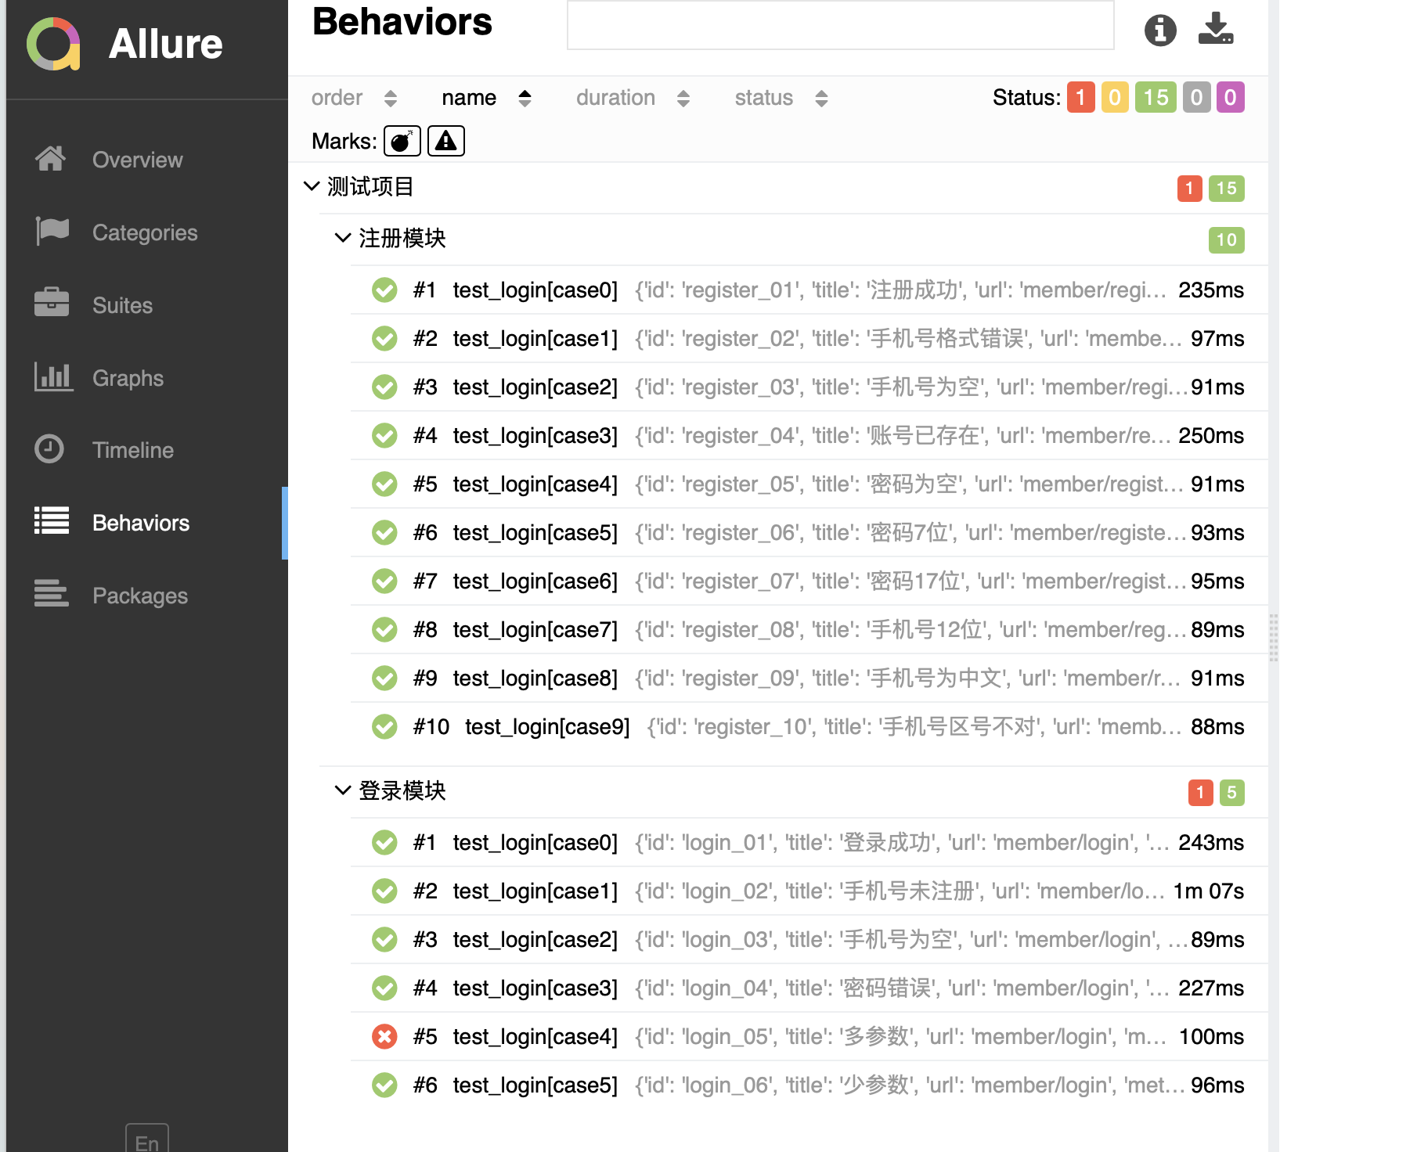Toggle the flaky bomb mark filter
This screenshot has width=1417, height=1152.
402,141
